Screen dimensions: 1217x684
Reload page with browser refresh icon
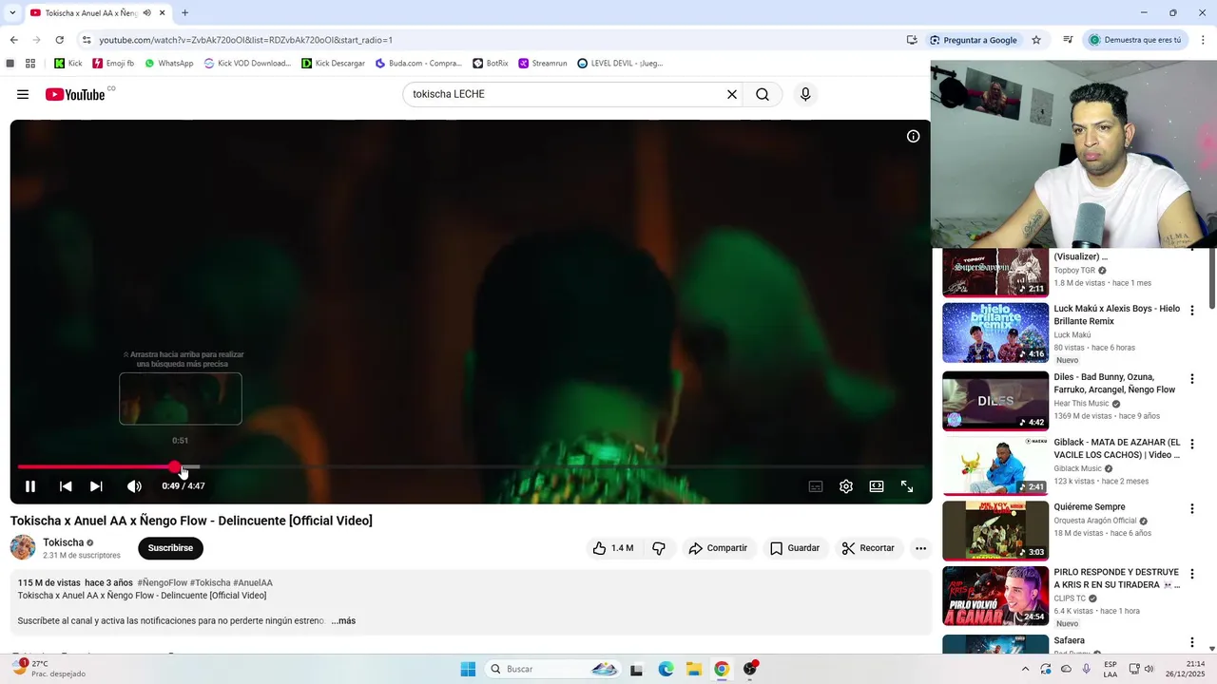tap(59, 40)
